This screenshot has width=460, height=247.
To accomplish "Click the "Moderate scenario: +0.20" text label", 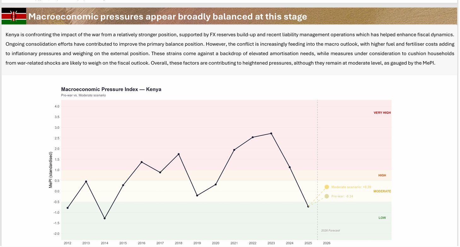I will point(346,187).
